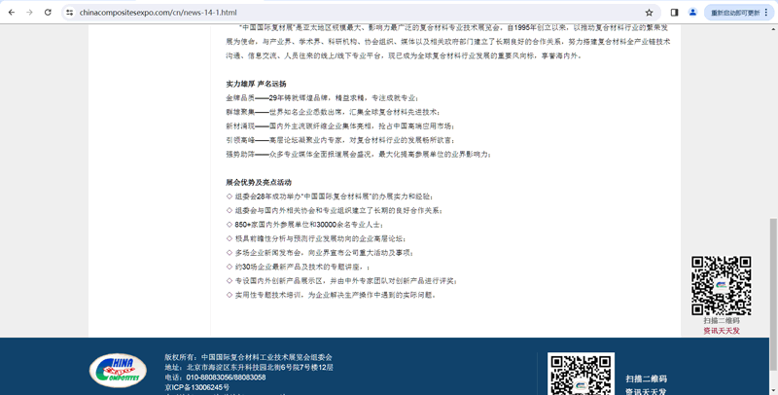This screenshot has width=778, height=395.
Task: Open site information icon in address bar
Action: tap(69, 13)
